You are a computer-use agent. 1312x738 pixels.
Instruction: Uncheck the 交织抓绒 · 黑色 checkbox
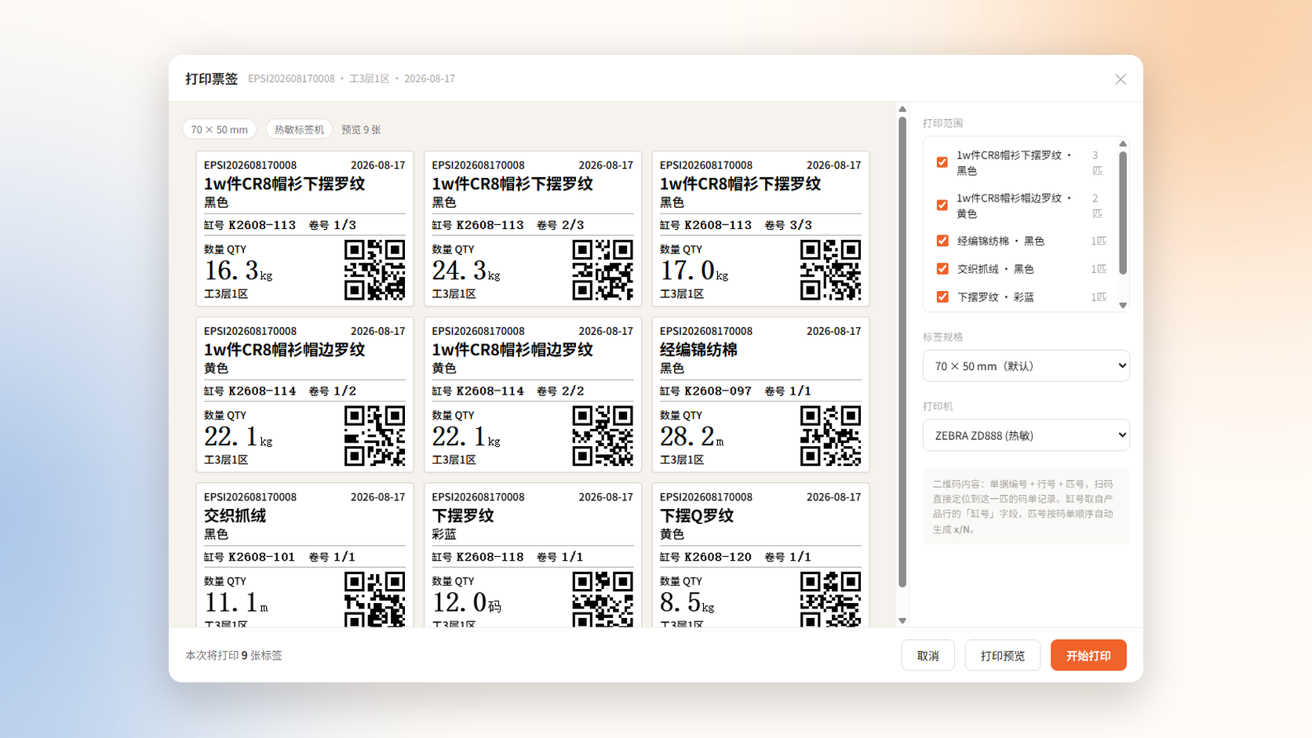942,269
